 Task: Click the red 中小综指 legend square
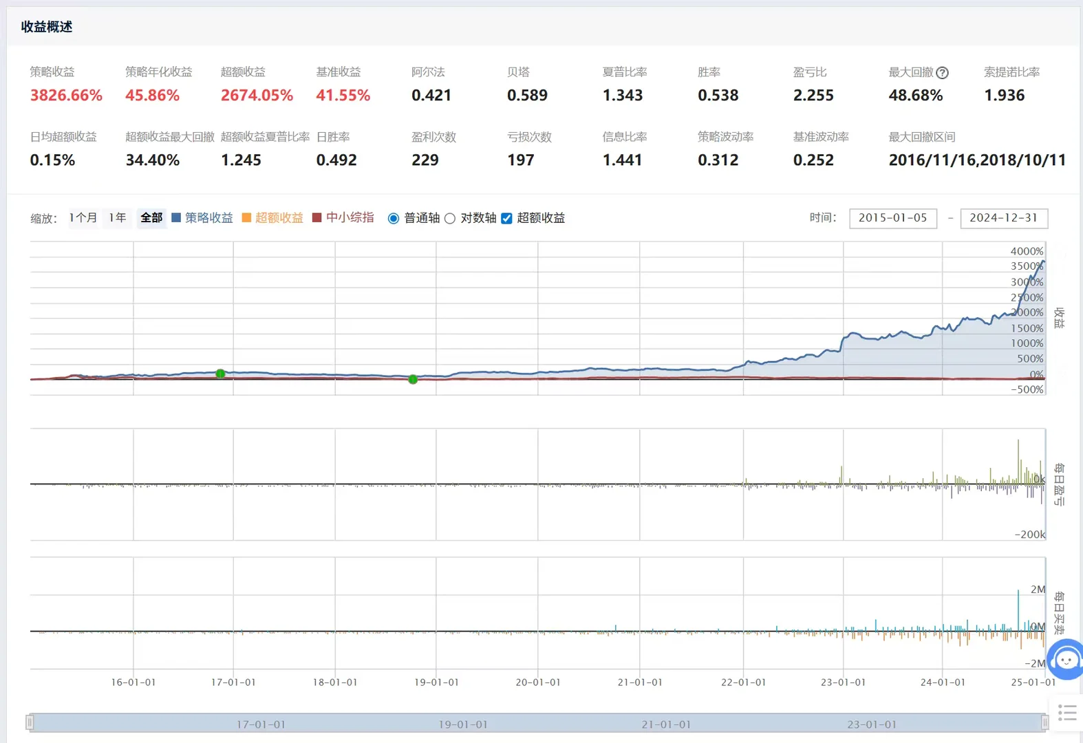pos(317,217)
